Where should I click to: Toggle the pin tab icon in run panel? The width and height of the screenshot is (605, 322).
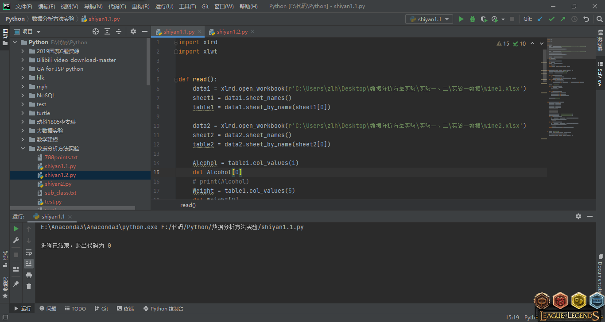click(x=16, y=284)
